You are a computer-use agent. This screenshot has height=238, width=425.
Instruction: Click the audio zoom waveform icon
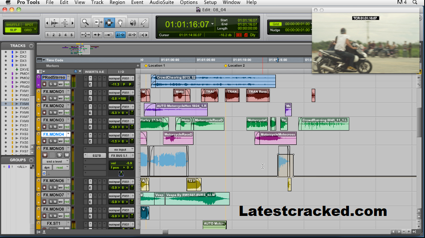[55, 23]
